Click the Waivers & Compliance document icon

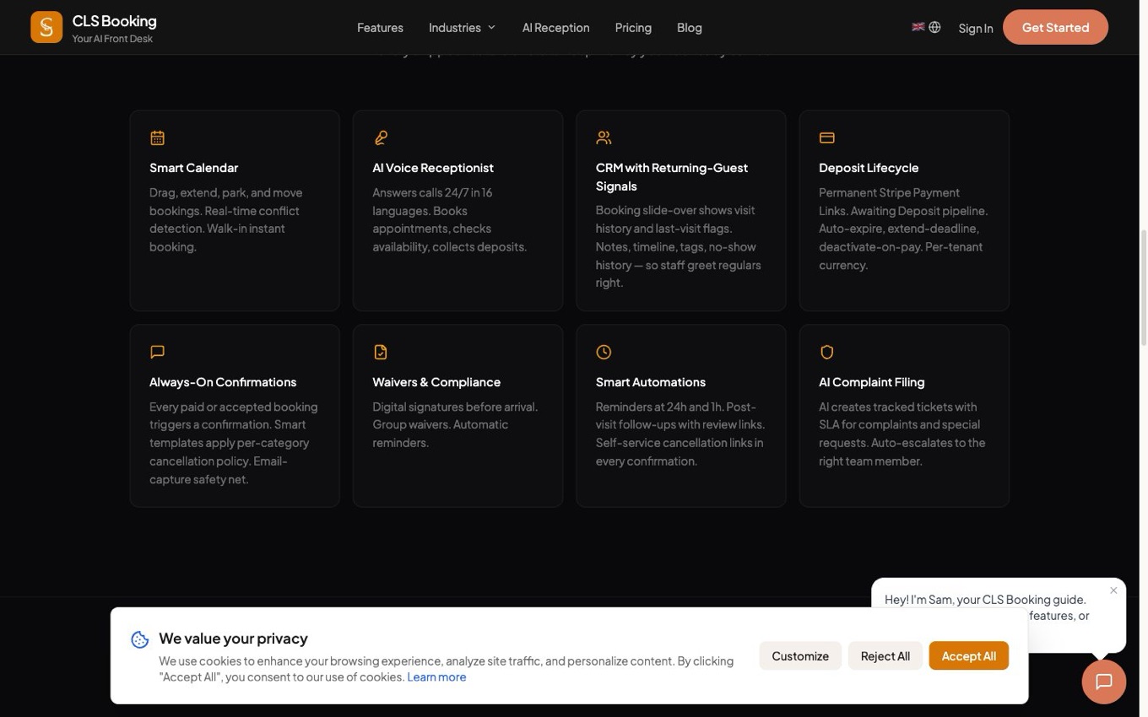381,352
